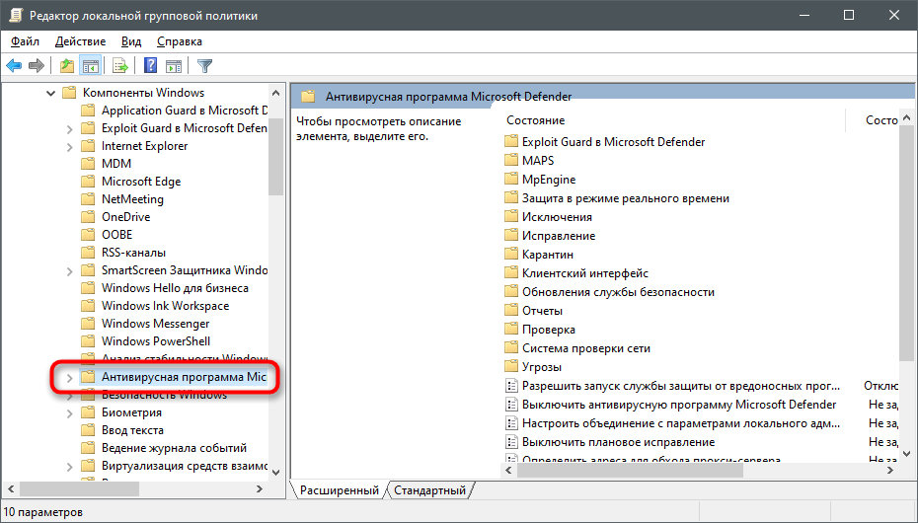Expand SmartScreen Защитника Windows node
The image size is (918, 523).
69,270
